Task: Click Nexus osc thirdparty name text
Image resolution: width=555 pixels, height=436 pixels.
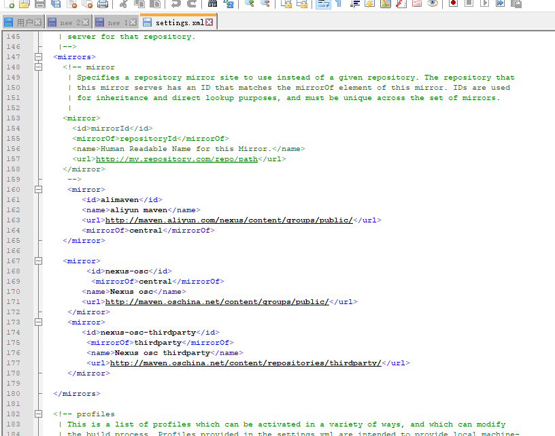Action: (x=163, y=353)
